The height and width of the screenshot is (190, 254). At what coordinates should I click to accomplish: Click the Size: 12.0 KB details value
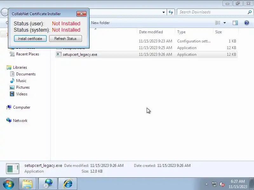[x=97, y=171]
